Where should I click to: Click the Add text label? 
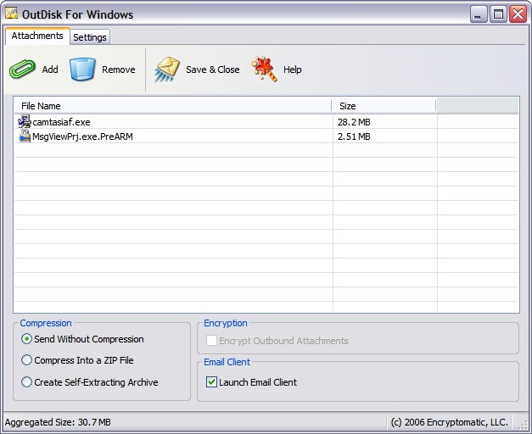[50, 70]
